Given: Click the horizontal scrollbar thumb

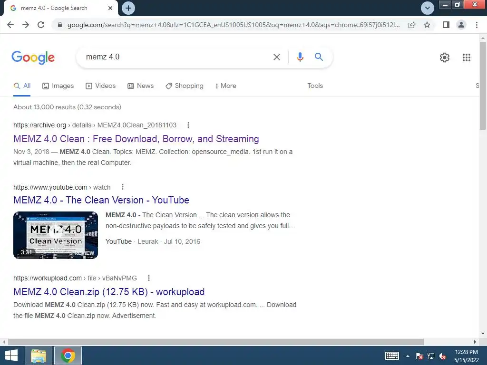Looking at the screenshot, I should [216, 342].
